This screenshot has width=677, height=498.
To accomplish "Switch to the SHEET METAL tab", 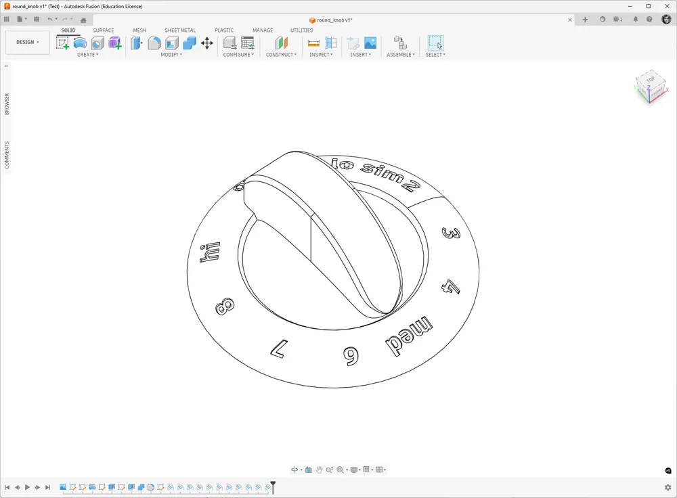I will pyautogui.click(x=180, y=30).
